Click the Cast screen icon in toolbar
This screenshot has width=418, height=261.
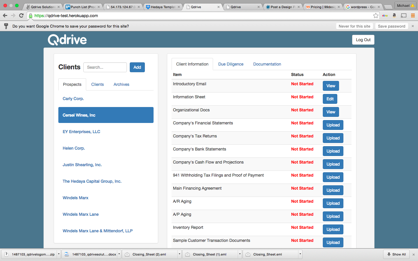pyautogui.click(x=403, y=16)
